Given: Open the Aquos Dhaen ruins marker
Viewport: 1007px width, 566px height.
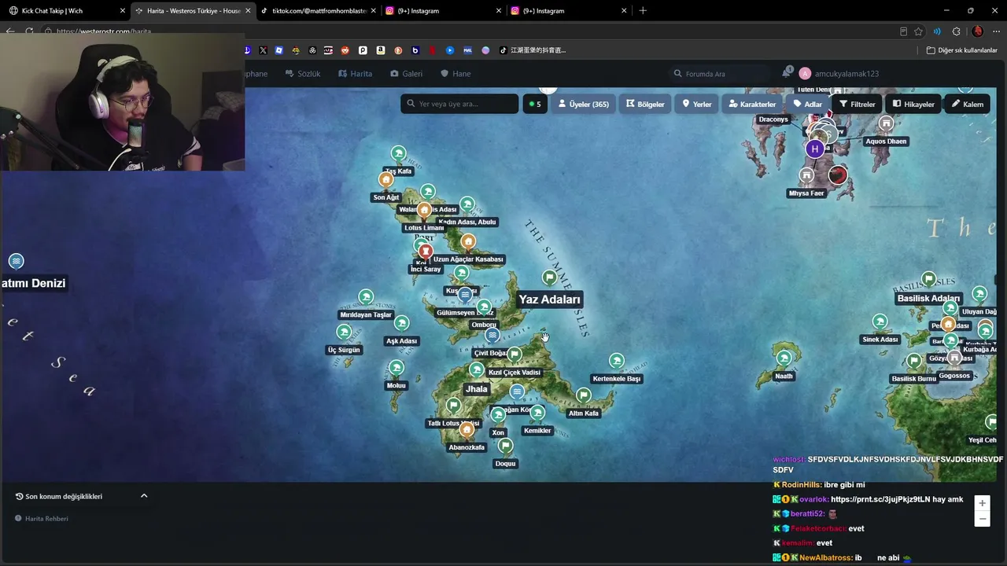Looking at the screenshot, I should (887, 124).
